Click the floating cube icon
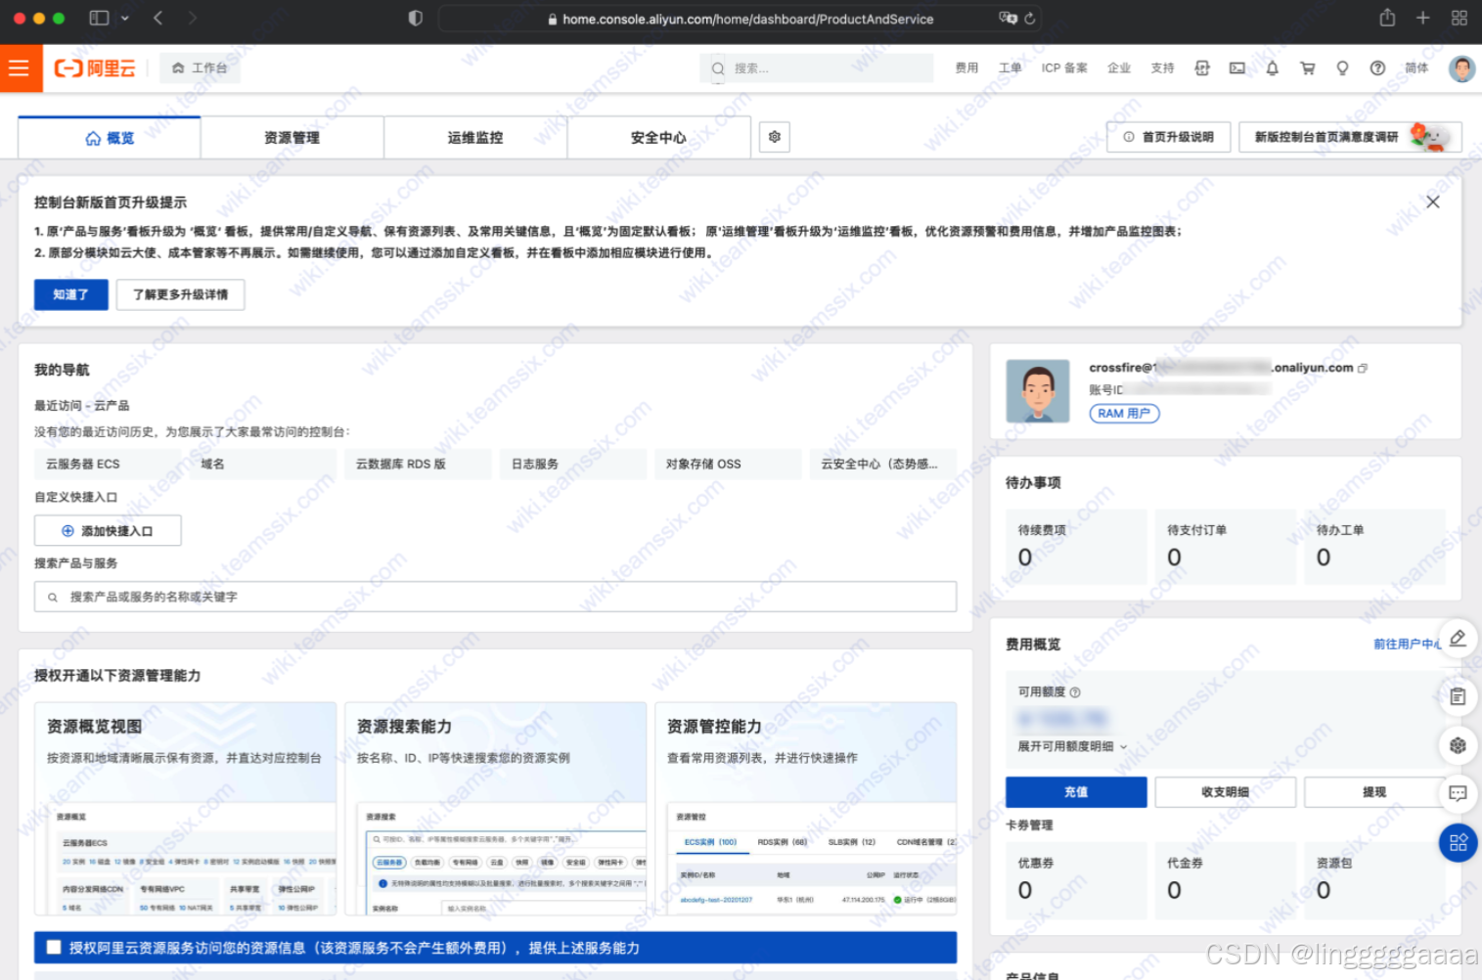Image resolution: width=1482 pixels, height=980 pixels. click(1458, 745)
